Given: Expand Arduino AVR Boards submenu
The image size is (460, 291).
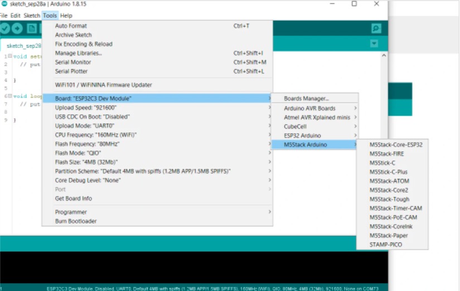Looking at the screenshot, I should pos(314,108).
